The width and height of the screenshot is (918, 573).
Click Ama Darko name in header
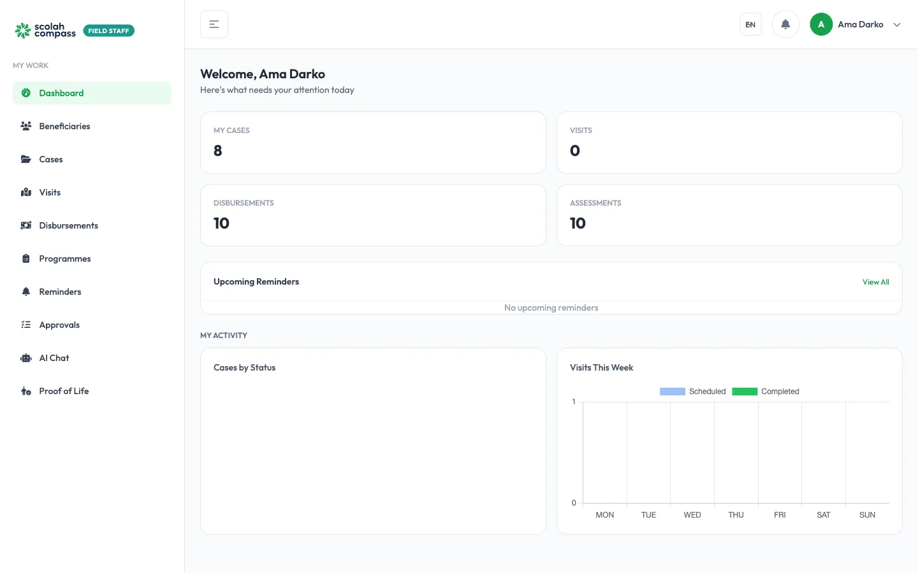tap(861, 24)
